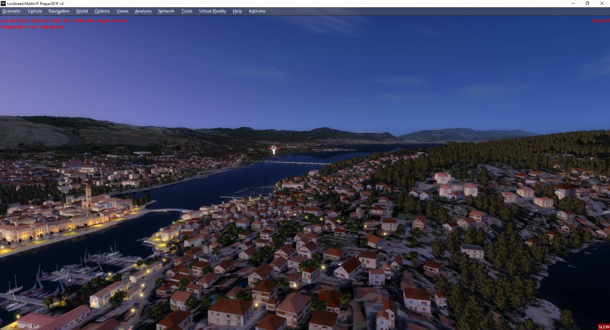
Task: Open the Options menu
Action: [102, 11]
